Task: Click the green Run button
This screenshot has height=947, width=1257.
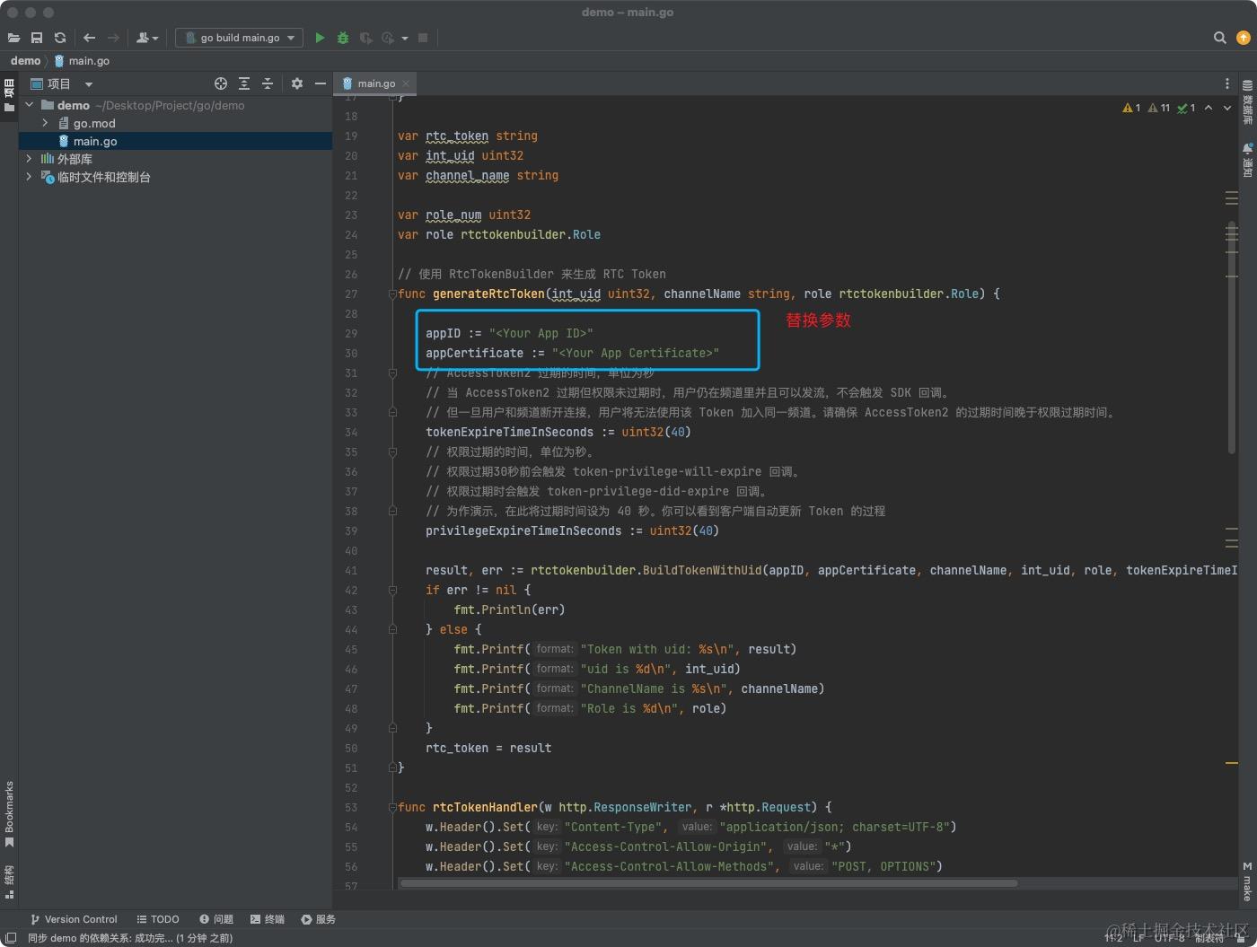Action: tap(320, 38)
